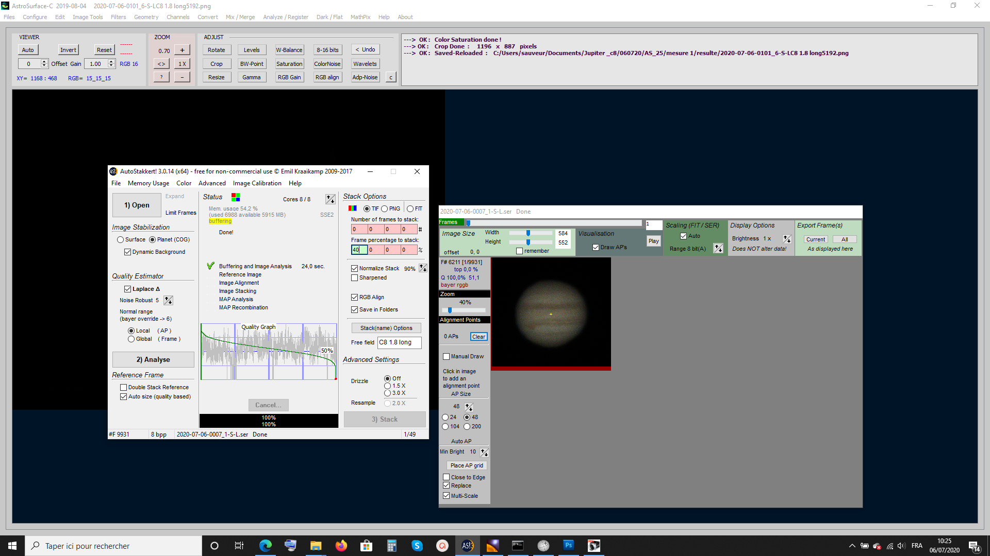990x556 pixels.
Task: Click the Range 8 bit adjuster
Action: tap(718, 249)
